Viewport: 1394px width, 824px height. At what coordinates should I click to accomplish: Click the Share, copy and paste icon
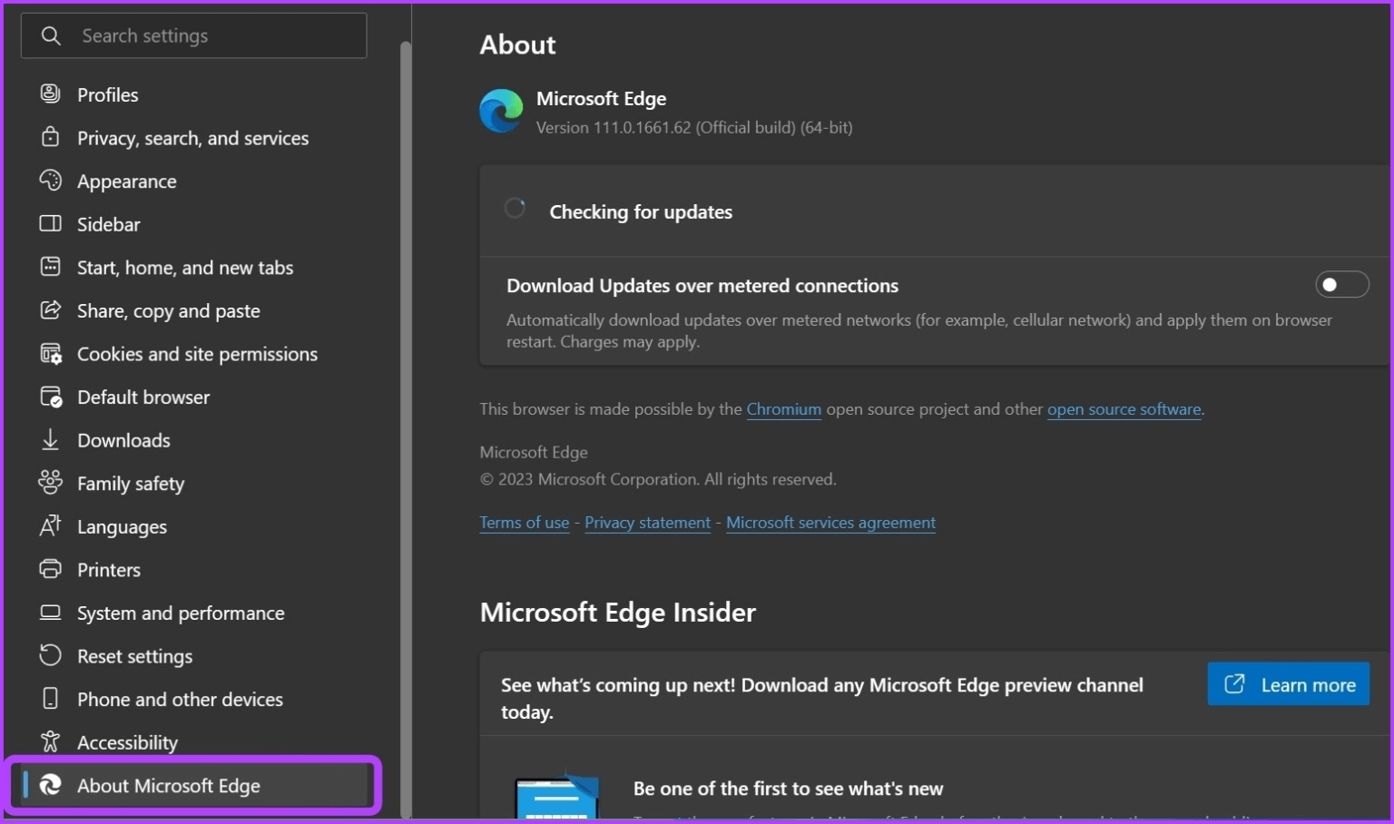[x=50, y=310]
